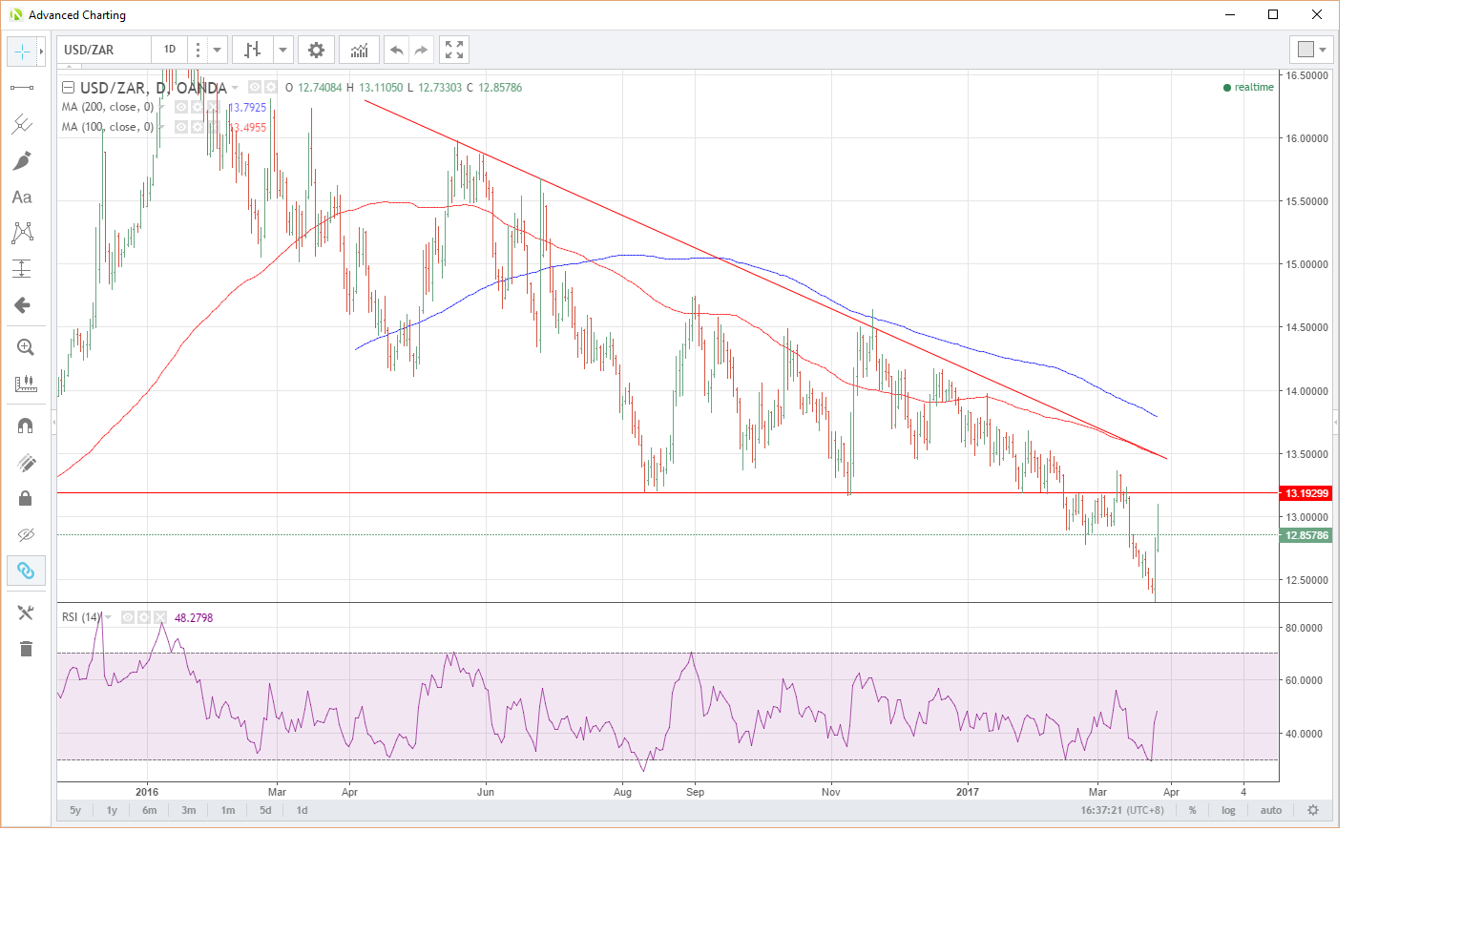Click the USD/ZAR symbol input field
Image resolution: width=1462 pixels, height=935 pixels.
pyautogui.click(x=103, y=50)
